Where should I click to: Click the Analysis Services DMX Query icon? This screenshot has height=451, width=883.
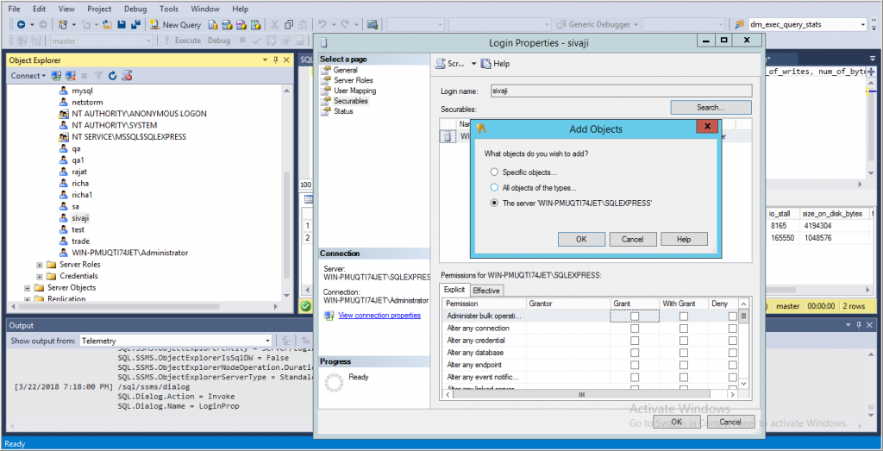click(x=241, y=25)
